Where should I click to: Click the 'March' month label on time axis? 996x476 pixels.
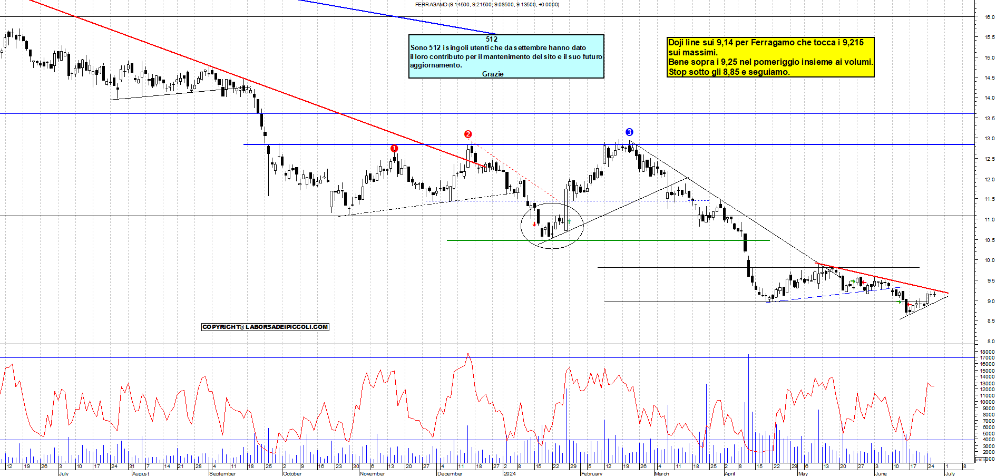pos(662,473)
